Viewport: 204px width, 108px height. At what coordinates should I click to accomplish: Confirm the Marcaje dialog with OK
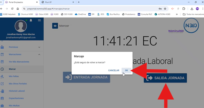coord(126,70)
